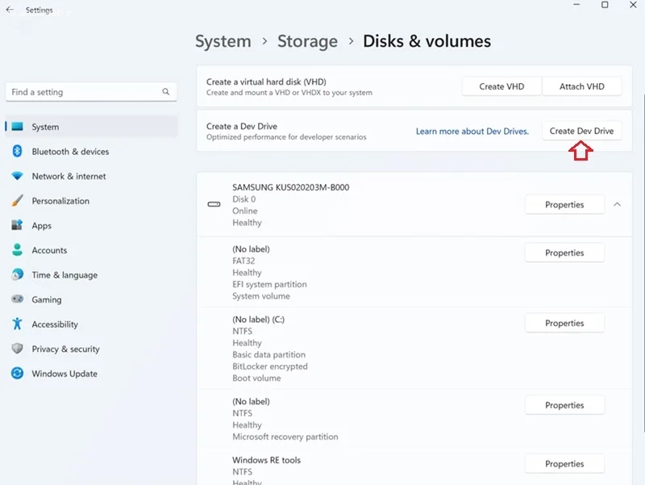Select Gaming in the sidebar
Screen dimensions: 645x485
tap(91, 299)
